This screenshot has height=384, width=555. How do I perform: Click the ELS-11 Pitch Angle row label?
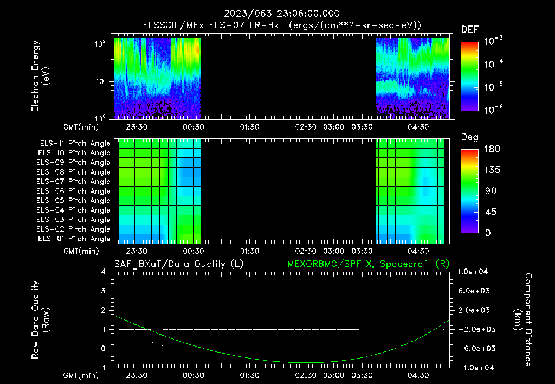(75, 144)
